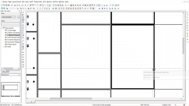The image size is (189, 106).
Task: Click the graphical preview page thumbnail
Action: pyautogui.click(x=11, y=89)
